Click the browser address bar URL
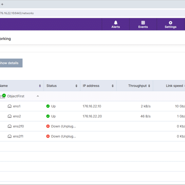 coord(17,13)
